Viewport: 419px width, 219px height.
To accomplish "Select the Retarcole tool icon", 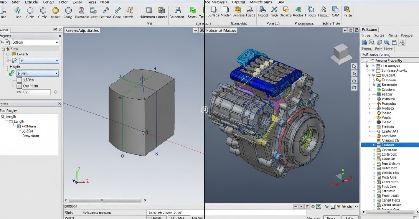I will click(82, 11).
